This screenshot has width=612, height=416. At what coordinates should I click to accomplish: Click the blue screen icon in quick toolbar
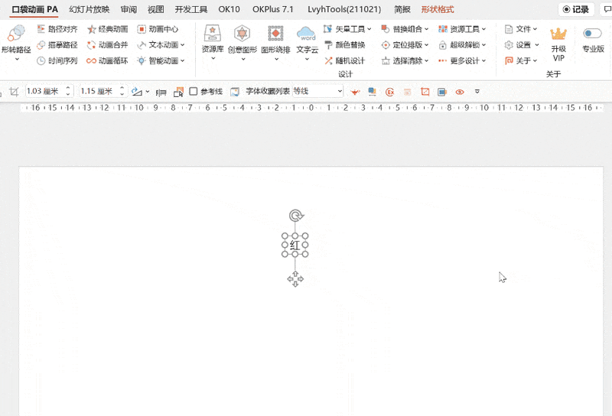pyautogui.click(x=442, y=92)
